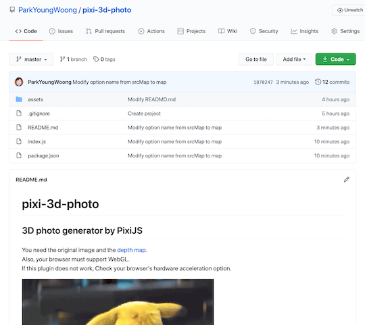
Task: View the 0 tags link
Action: tap(104, 59)
